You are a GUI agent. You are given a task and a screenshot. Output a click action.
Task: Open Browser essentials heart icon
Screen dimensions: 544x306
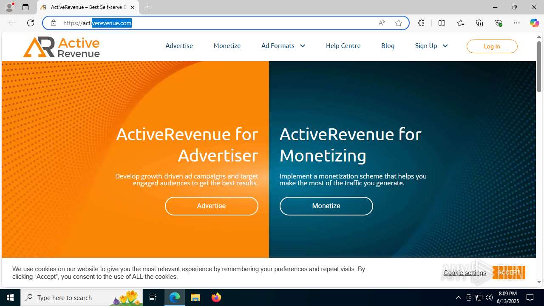coord(498,23)
